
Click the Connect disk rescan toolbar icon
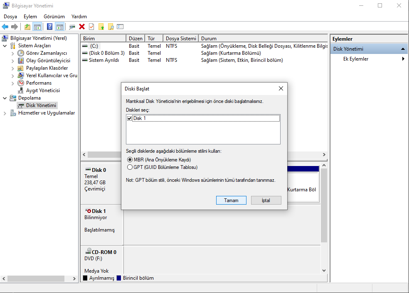tap(72, 27)
